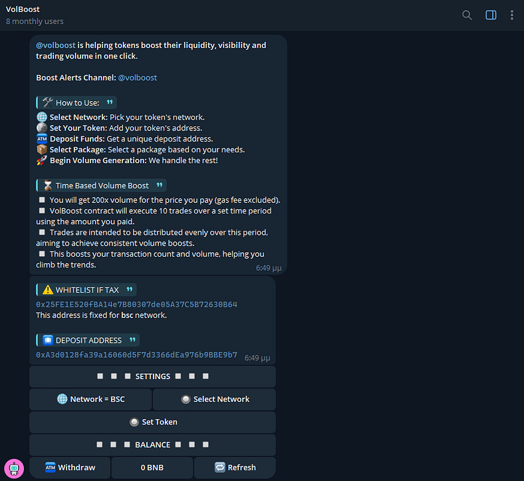Click the 0 BNB balance button
524x481 pixels.
152,468
